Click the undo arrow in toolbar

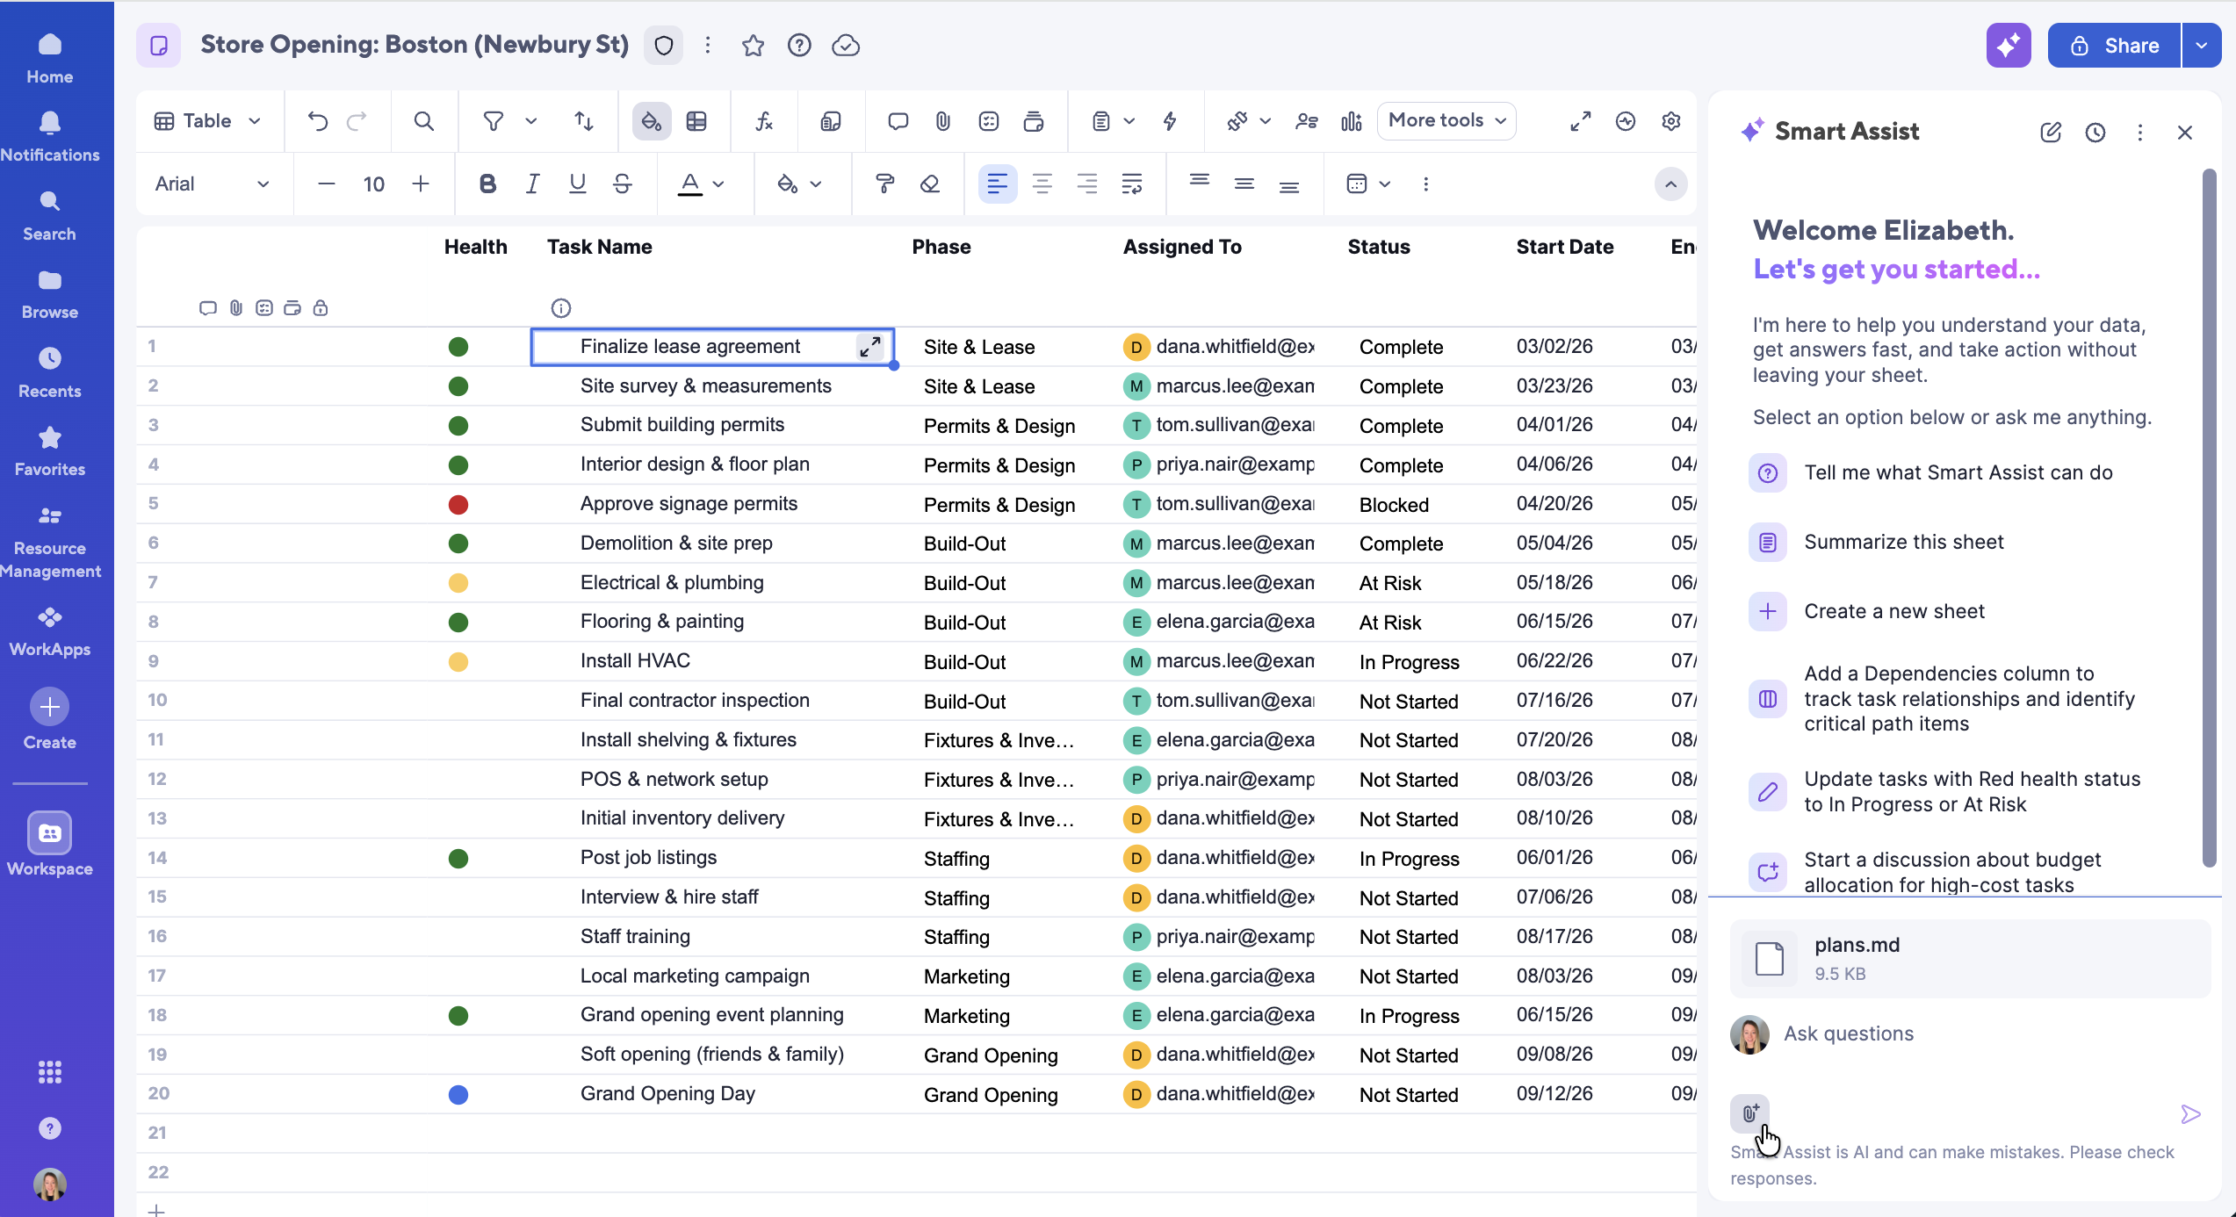(318, 121)
